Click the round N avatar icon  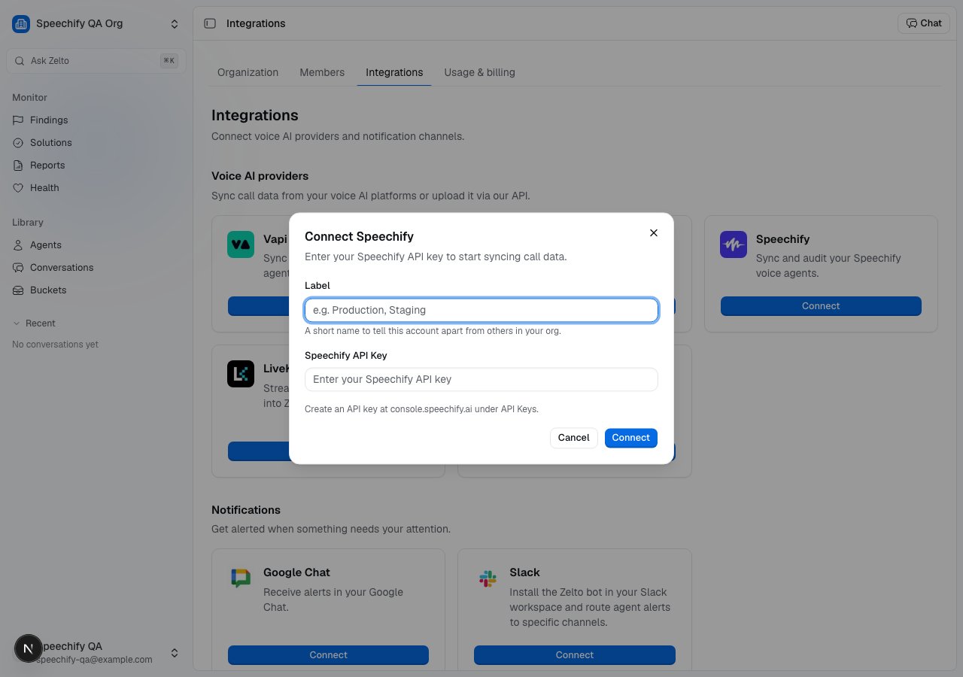pos(29,648)
